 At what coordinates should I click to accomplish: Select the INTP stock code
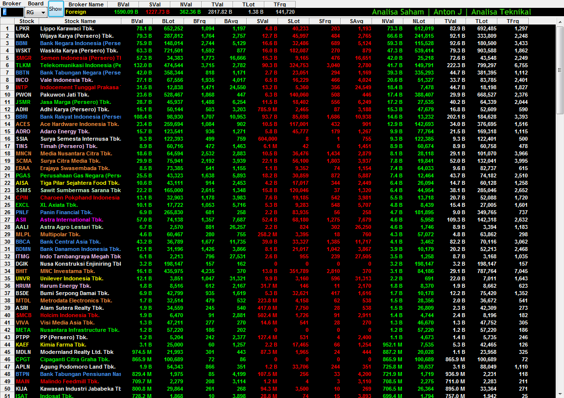pos(22,88)
